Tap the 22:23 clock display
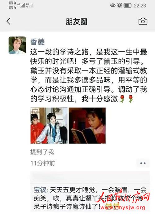This screenshot has width=155, height=215. [x=140, y=6]
